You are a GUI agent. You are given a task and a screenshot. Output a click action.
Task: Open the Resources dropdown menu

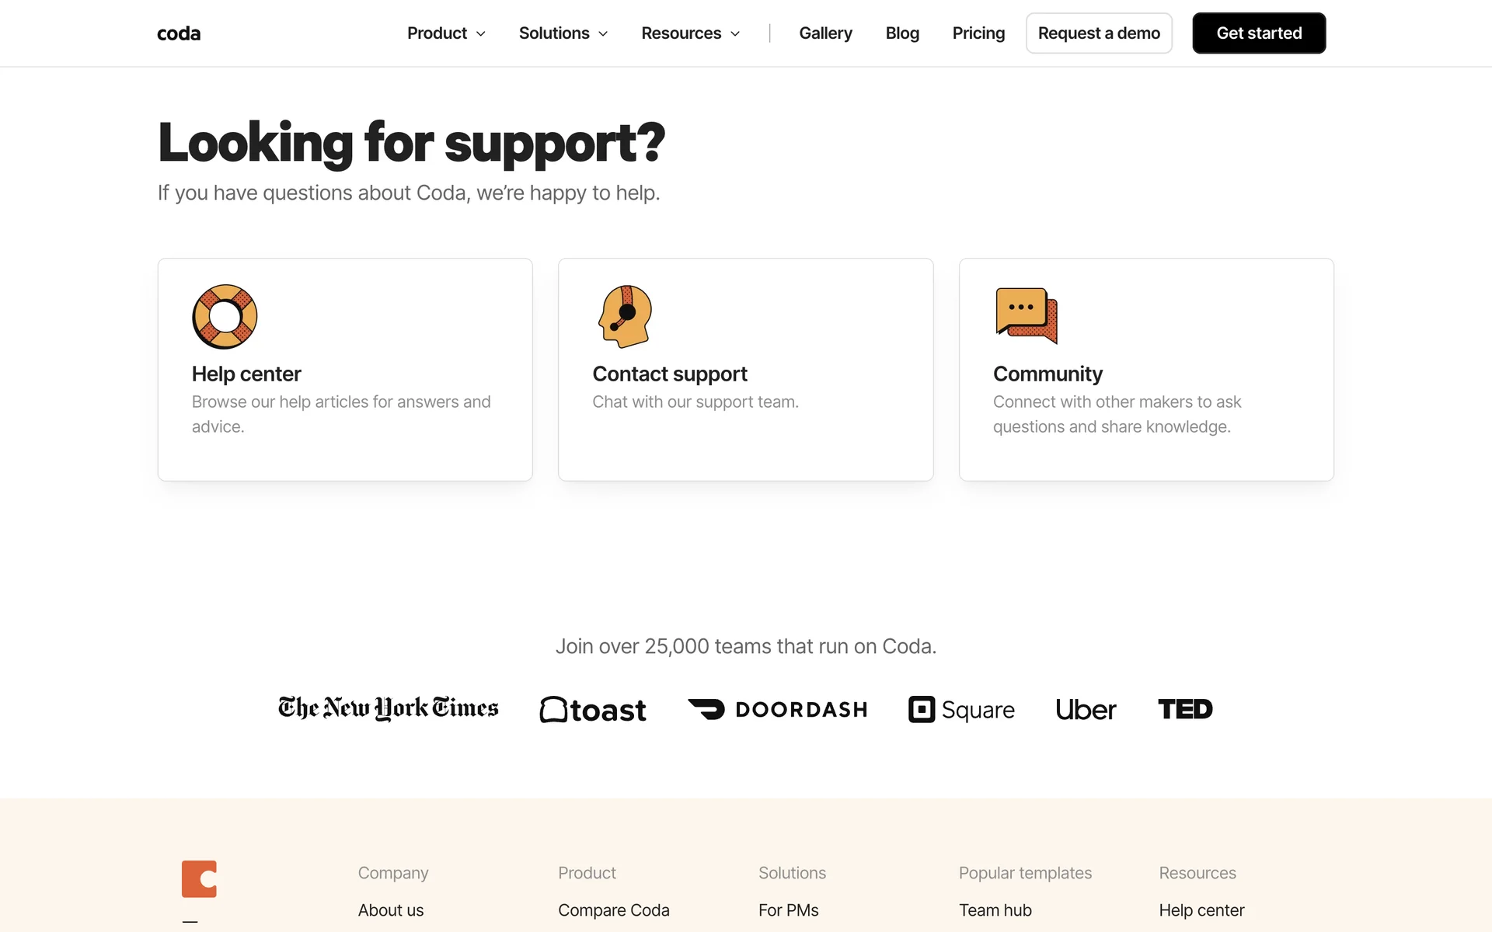690,33
